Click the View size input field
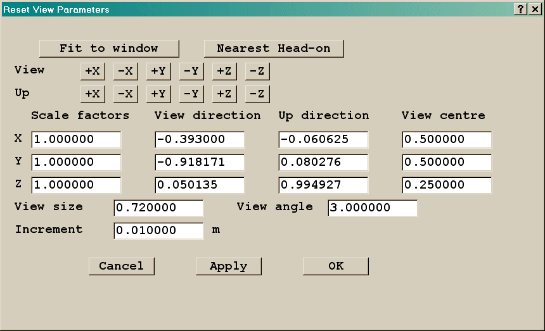The height and width of the screenshot is (331, 545). point(158,208)
